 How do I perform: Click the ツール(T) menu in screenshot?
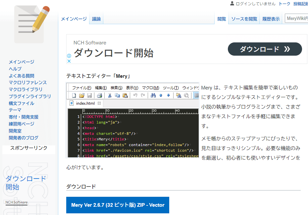[x=171, y=88]
